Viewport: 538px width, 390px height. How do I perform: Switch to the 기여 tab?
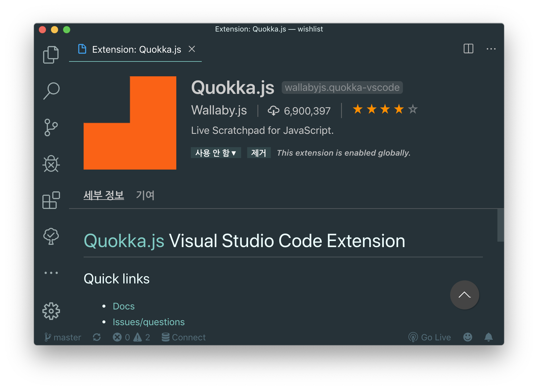145,195
